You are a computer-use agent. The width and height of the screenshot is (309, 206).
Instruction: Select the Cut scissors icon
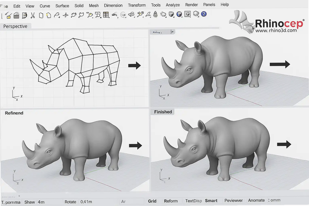[x=33, y=15]
